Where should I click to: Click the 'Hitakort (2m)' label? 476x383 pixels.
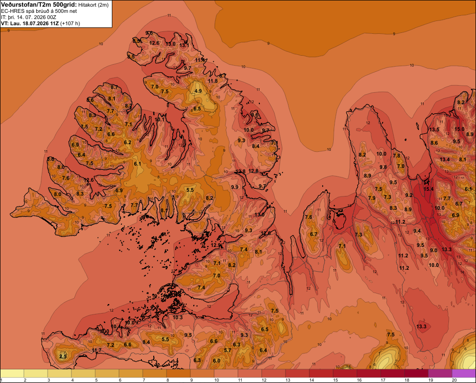[x=93, y=5]
